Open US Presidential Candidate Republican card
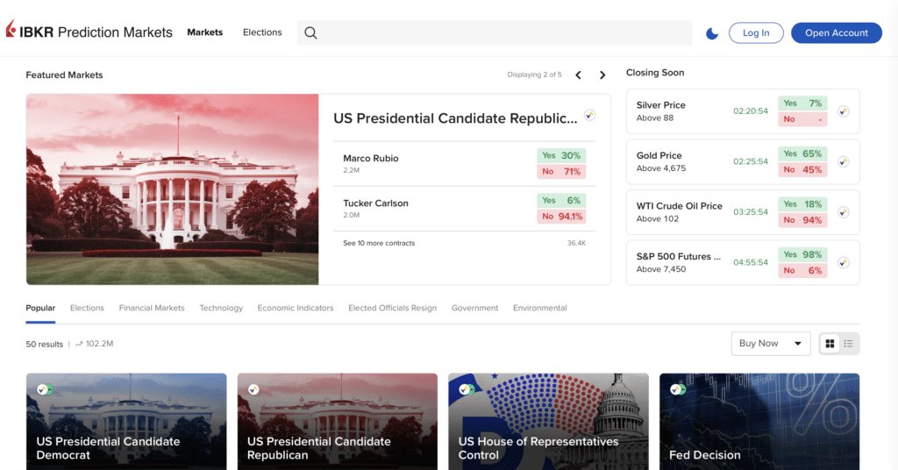Image resolution: width=898 pixels, height=470 pixels. [x=338, y=422]
